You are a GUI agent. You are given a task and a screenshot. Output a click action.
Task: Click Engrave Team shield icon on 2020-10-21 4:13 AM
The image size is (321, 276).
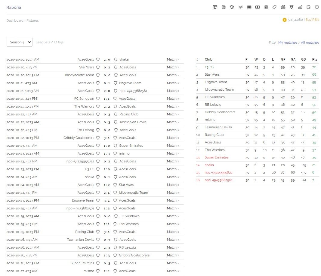coord(115,83)
